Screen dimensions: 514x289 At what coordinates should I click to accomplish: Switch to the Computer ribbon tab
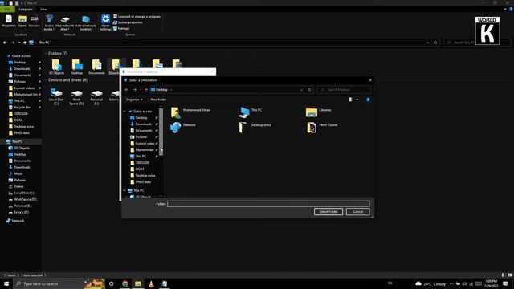coord(25,10)
